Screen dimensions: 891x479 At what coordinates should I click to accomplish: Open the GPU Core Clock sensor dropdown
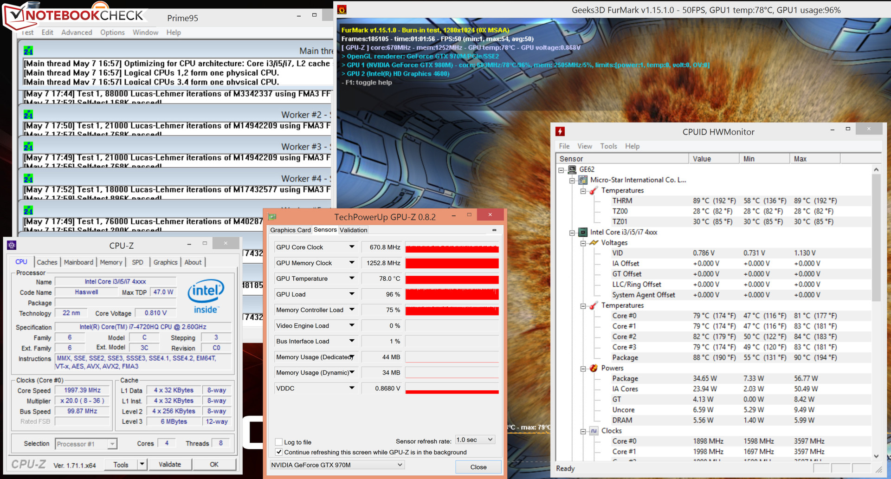click(x=352, y=247)
